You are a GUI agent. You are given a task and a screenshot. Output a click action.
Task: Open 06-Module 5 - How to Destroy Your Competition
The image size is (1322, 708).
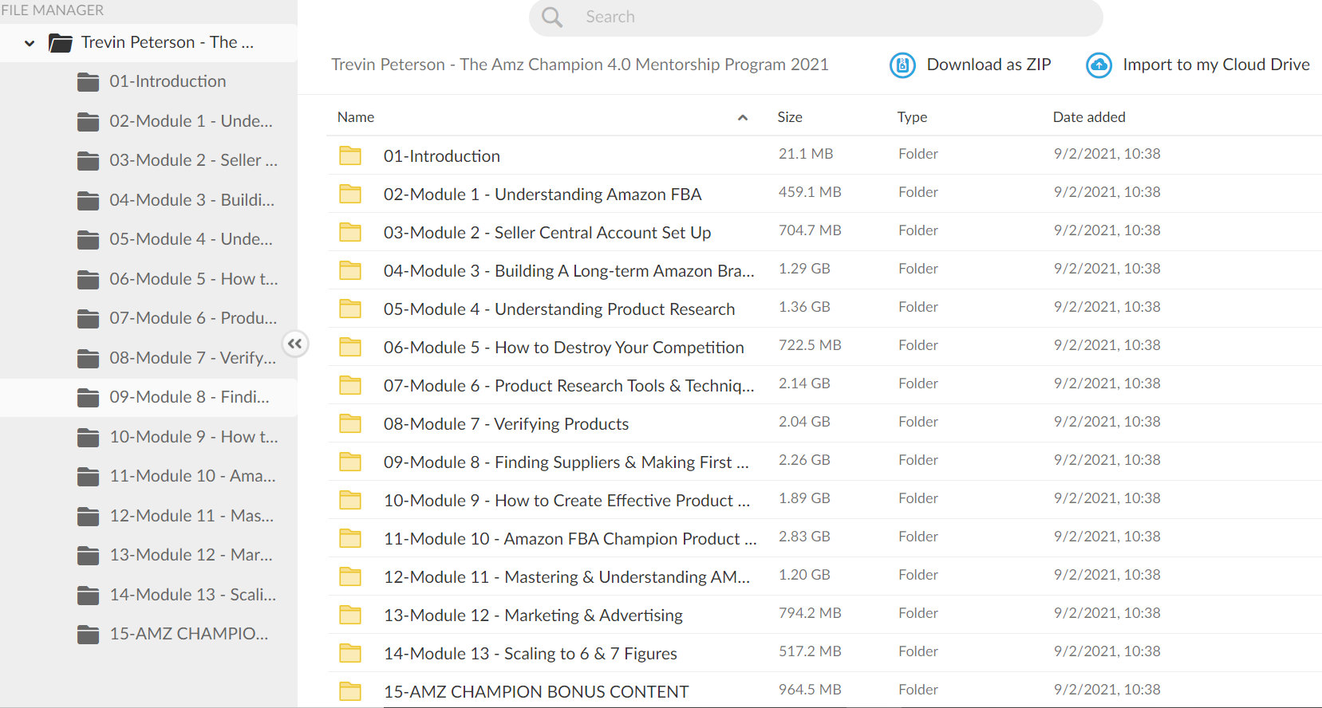[563, 348]
